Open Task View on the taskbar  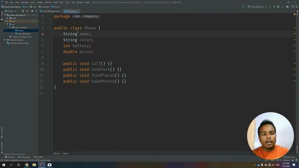click(19, 165)
